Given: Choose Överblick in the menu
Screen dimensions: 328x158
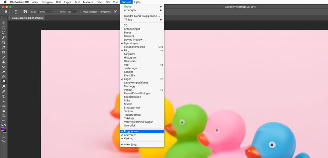Looking at the screenshot, I should pos(142,125).
